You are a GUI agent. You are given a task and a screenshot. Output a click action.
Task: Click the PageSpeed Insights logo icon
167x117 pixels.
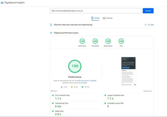click(2, 3)
